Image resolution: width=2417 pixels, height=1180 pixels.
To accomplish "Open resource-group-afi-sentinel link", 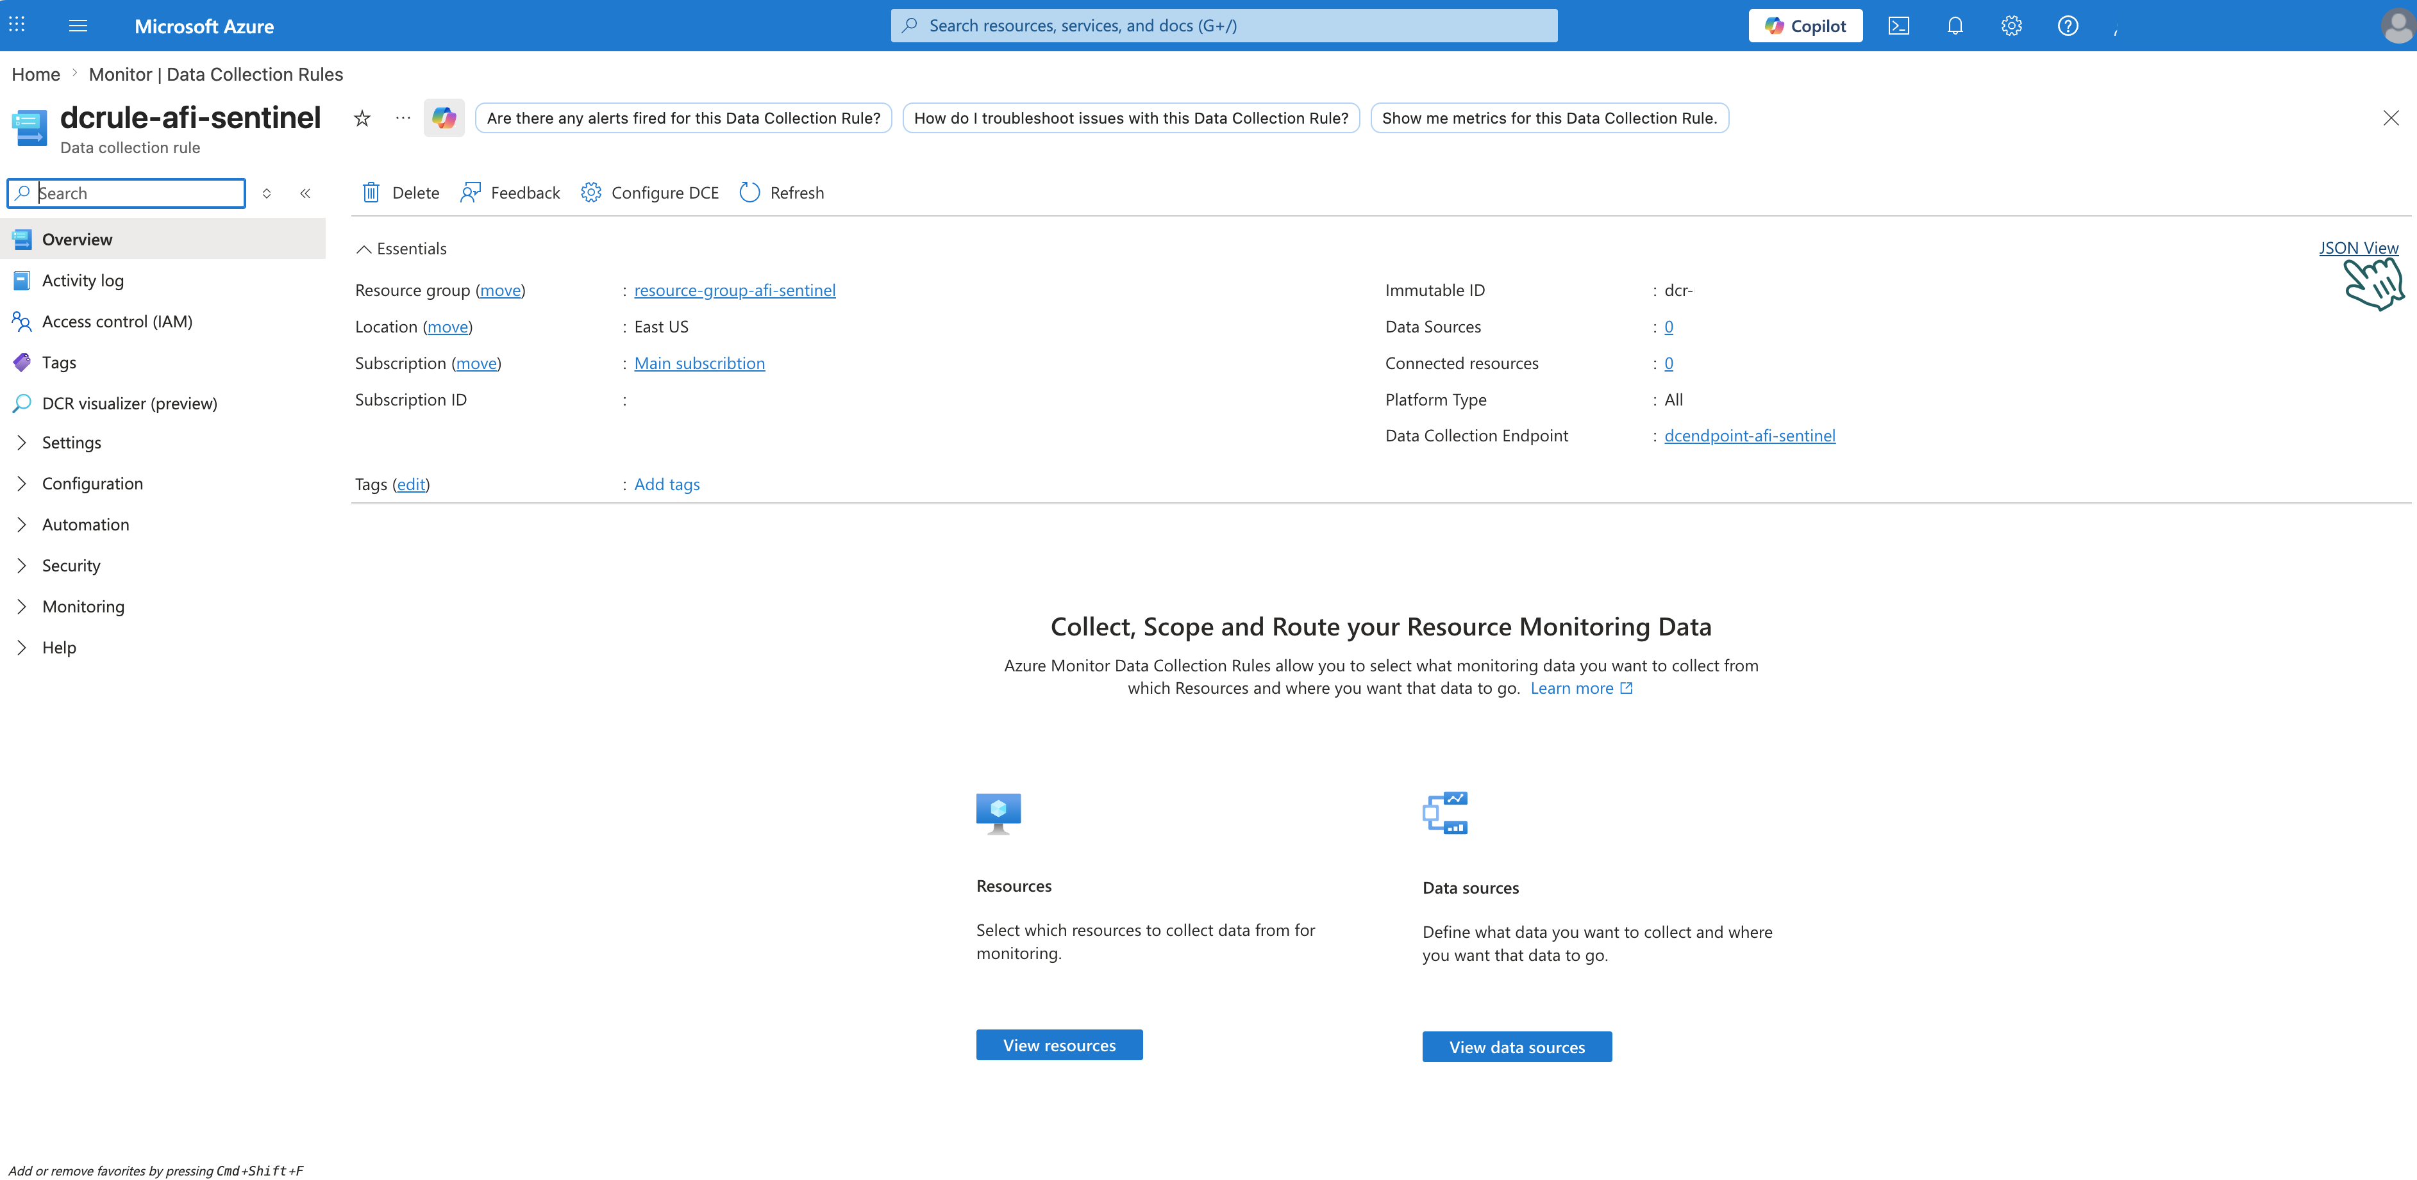I will tap(735, 291).
